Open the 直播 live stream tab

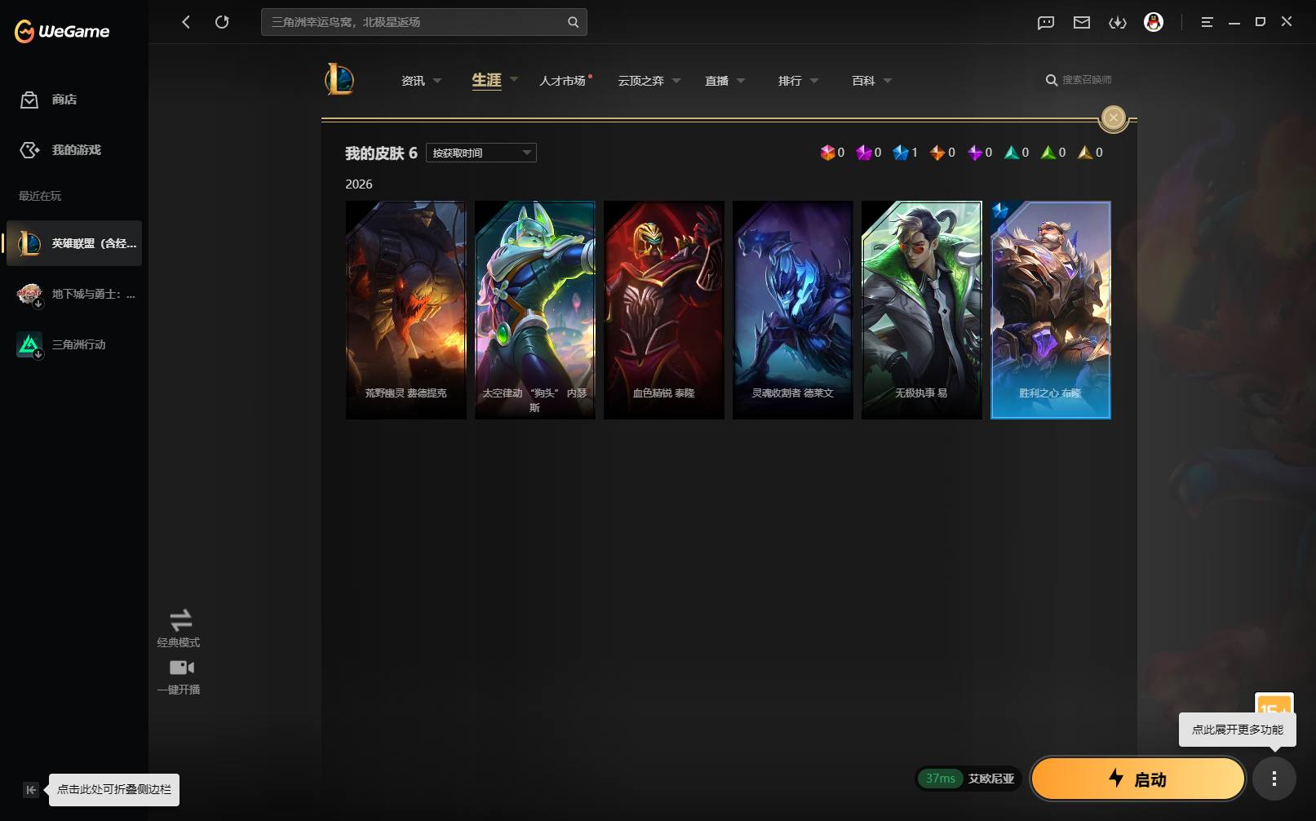[x=716, y=81]
